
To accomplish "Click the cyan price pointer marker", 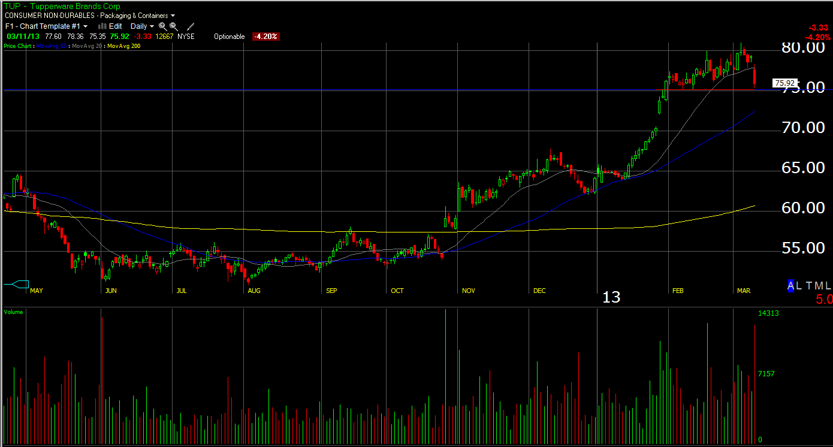I will (16, 283).
